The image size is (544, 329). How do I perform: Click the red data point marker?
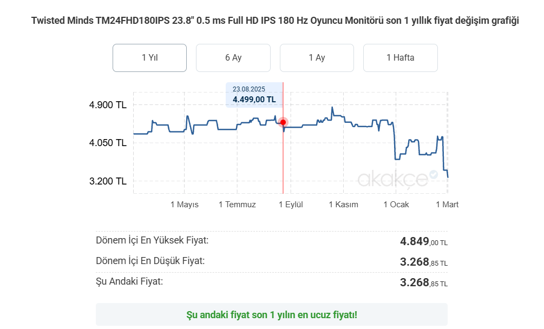coord(283,122)
